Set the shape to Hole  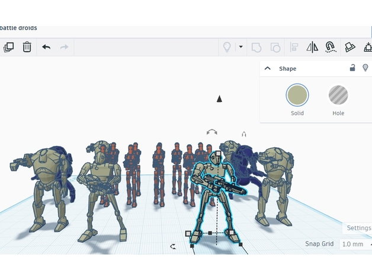(x=338, y=95)
